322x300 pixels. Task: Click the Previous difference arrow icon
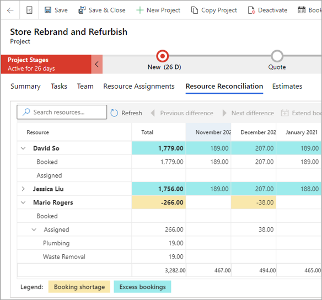[x=153, y=113]
